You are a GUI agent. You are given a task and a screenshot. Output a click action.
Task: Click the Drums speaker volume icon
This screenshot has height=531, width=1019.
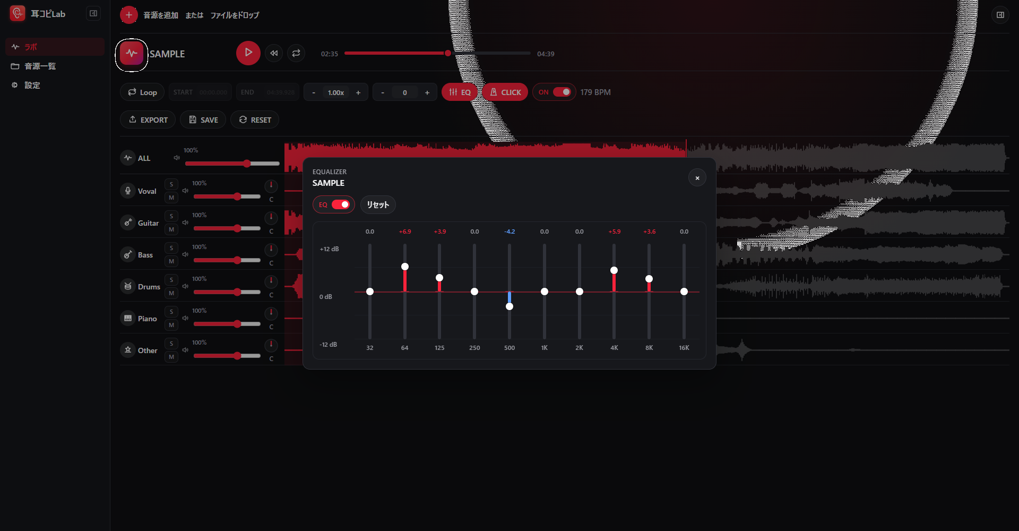pyautogui.click(x=185, y=286)
